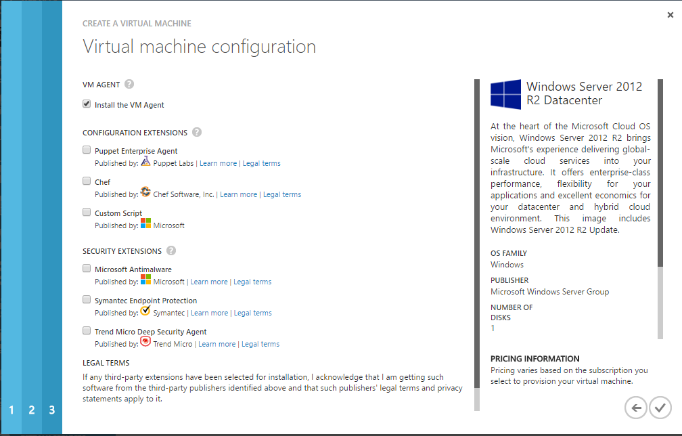Click the Trend Micro logo icon
Screen dimensions: 682x436
[x=145, y=342]
